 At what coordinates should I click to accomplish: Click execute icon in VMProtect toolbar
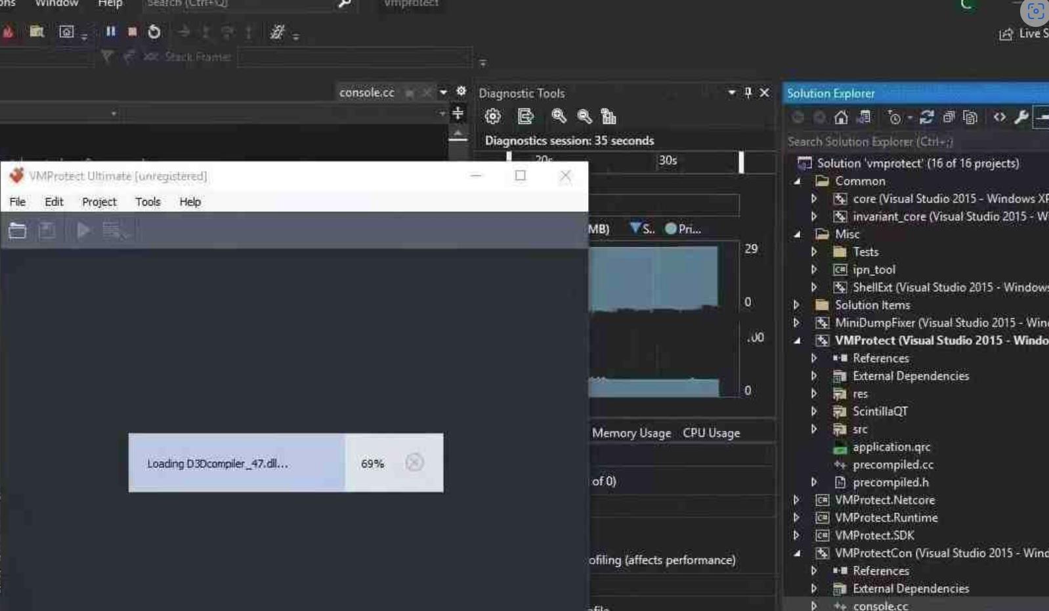115,230
